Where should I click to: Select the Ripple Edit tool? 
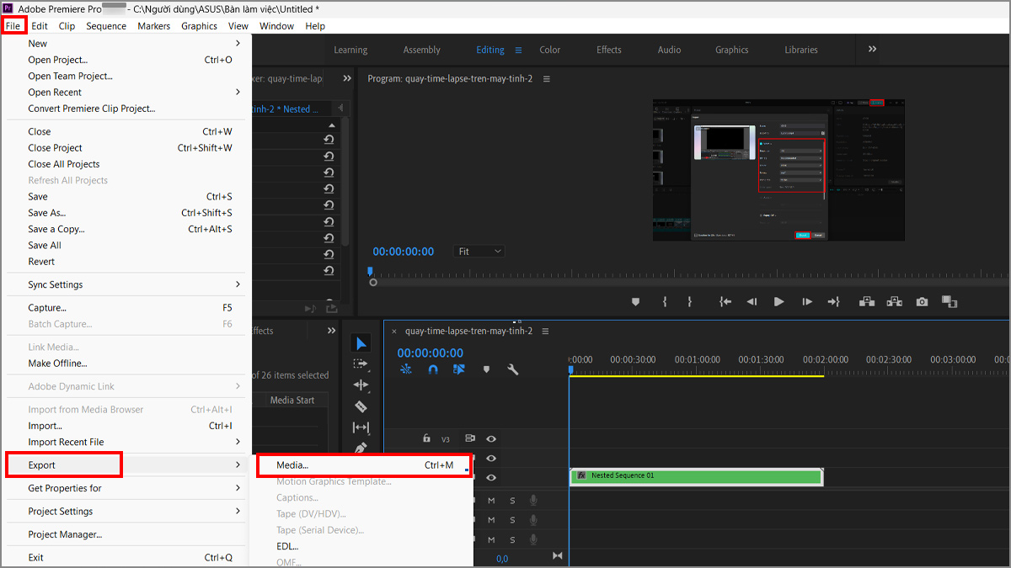pos(361,385)
